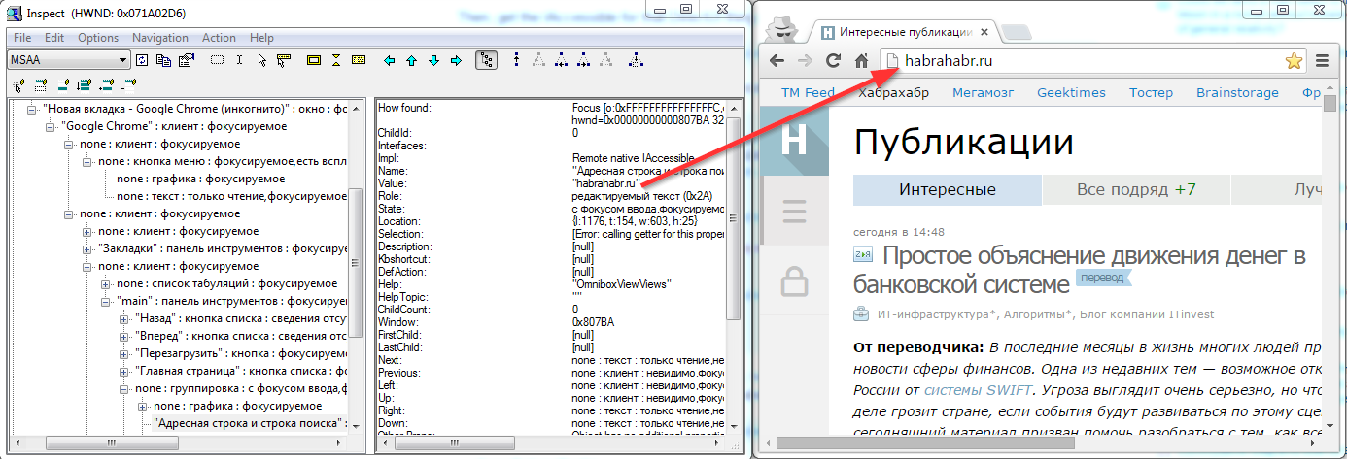Collapse the "Новая вкладка - Google Chrome" tree node
Viewport: 1347px width, 459px height.
[32, 109]
